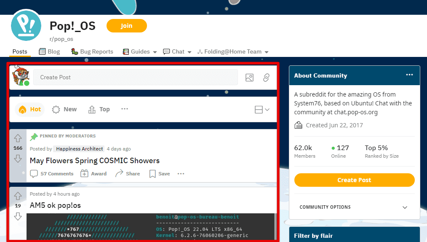Open the Happiness Architect user flair
The image size is (427, 242).
(79, 149)
